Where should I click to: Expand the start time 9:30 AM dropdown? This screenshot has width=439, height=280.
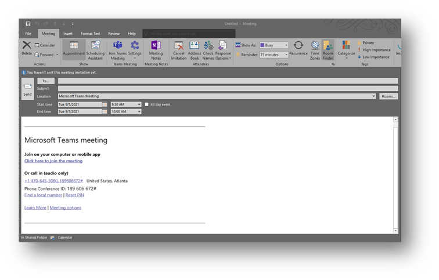[139, 104]
